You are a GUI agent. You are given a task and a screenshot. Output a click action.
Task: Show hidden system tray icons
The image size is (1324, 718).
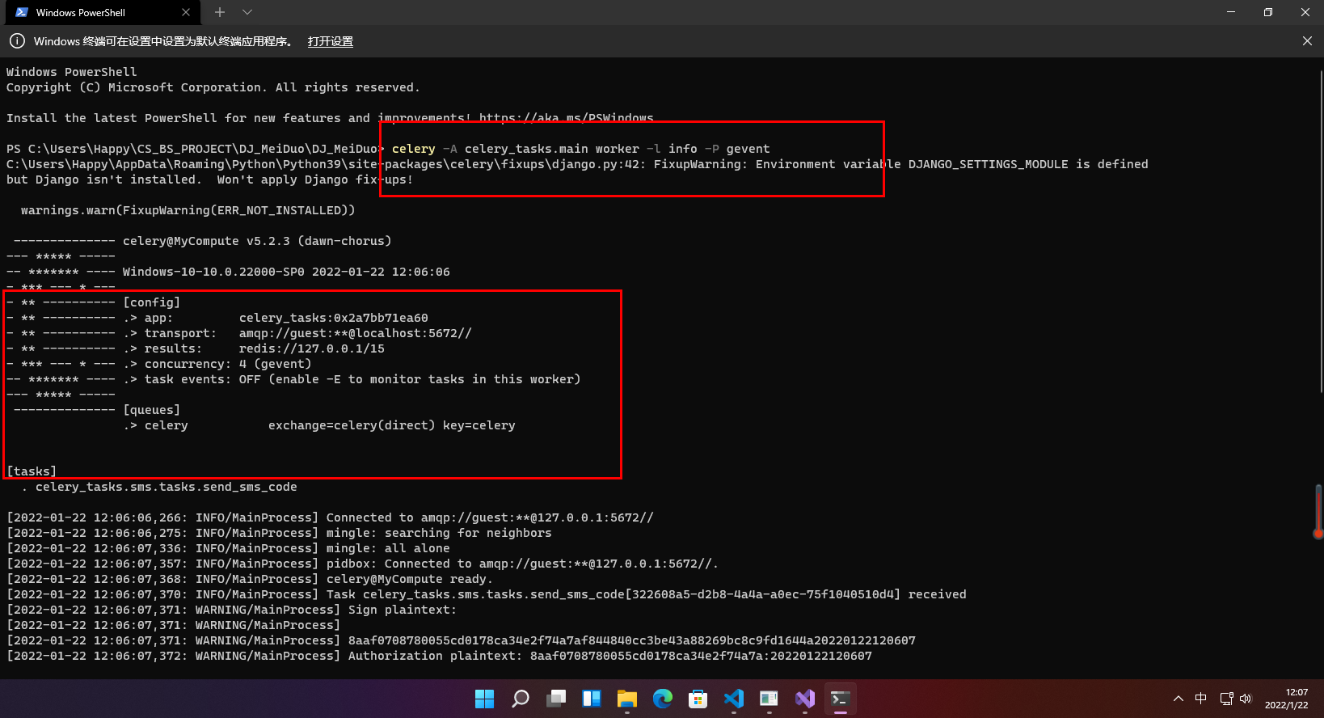[x=1178, y=699]
